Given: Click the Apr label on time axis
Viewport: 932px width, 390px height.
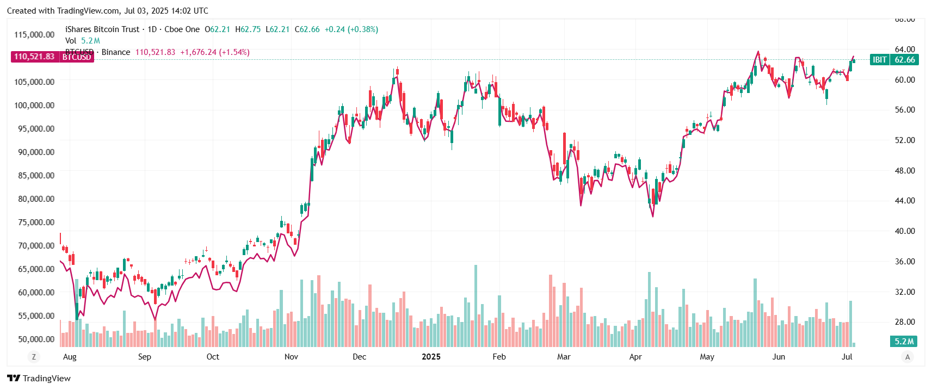Looking at the screenshot, I should [x=635, y=357].
